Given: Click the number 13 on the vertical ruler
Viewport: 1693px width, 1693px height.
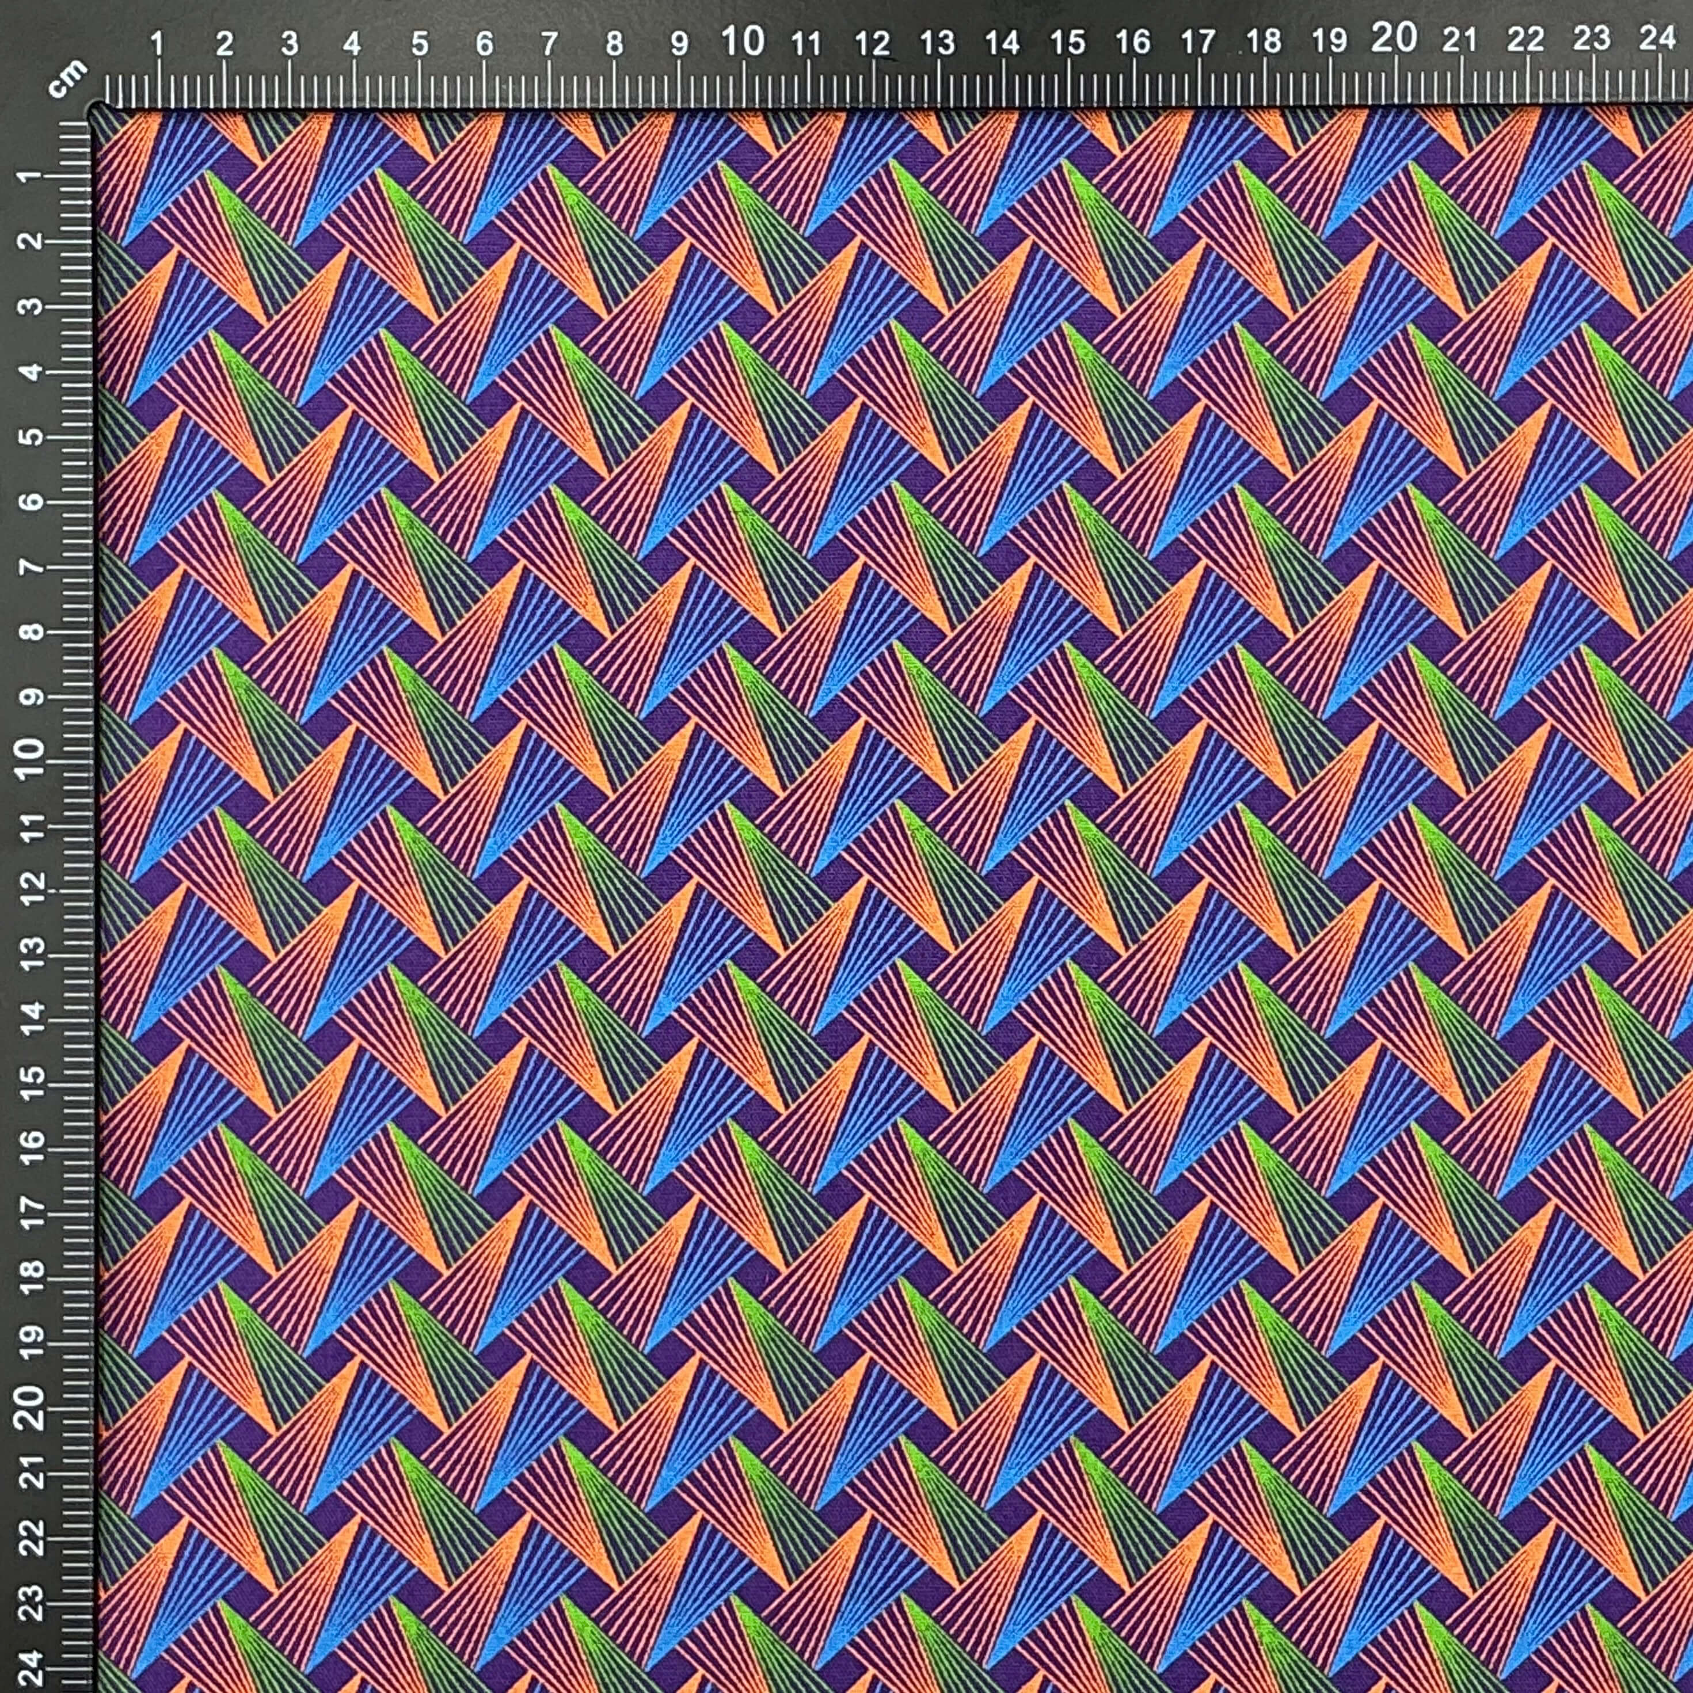Looking at the screenshot, I should point(32,953).
